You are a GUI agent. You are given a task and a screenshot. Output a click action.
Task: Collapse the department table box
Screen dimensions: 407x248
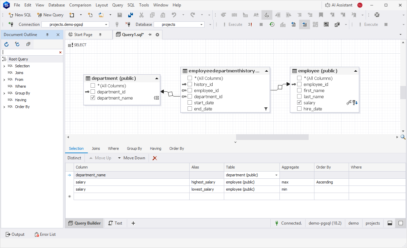[157, 78]
